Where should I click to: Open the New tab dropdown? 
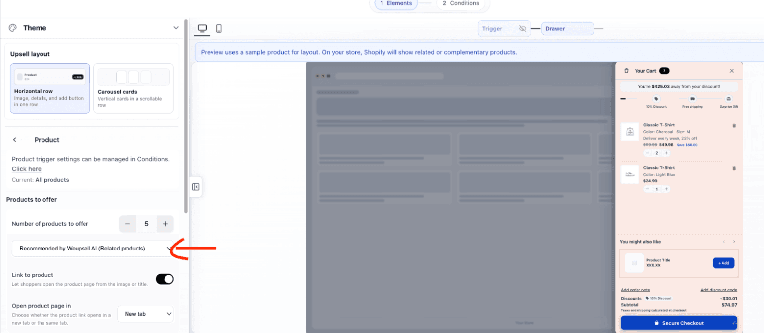[146, 314]
